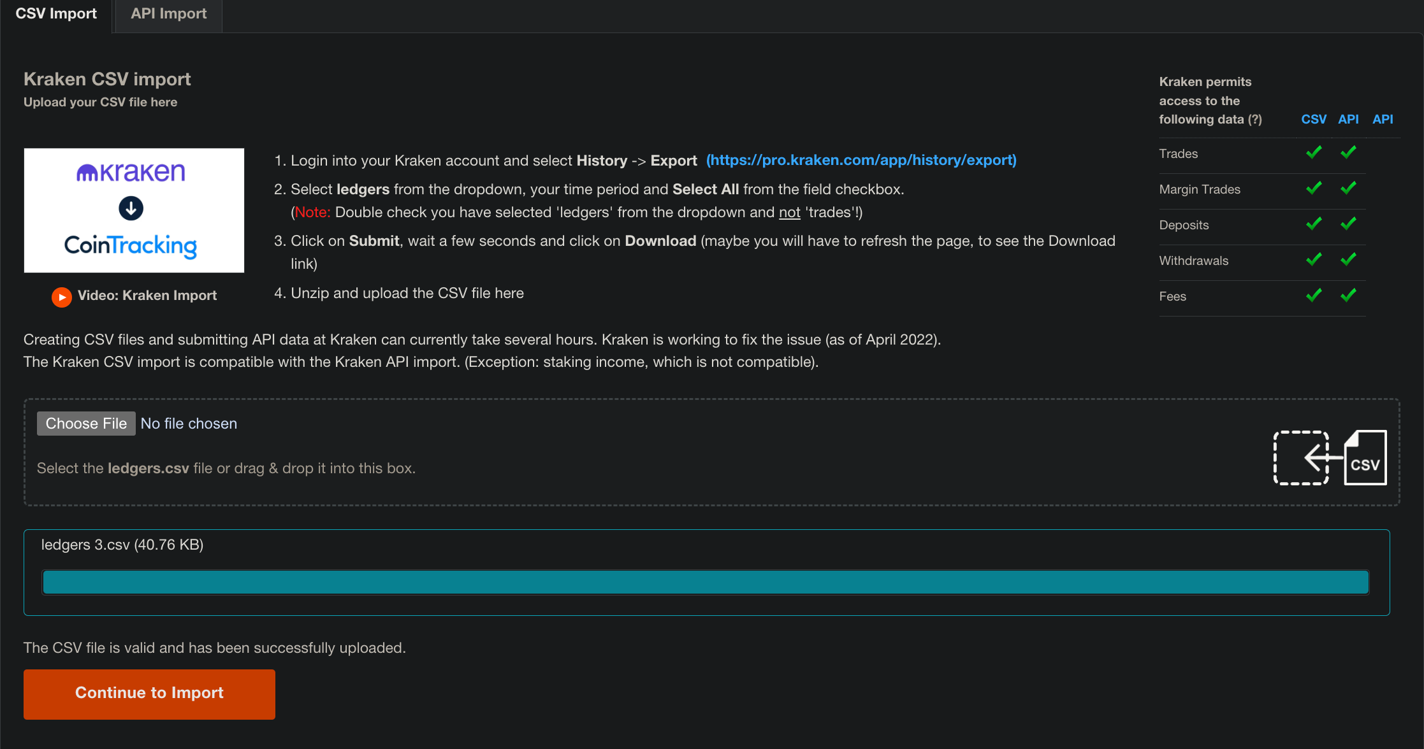Image resolution: width=1424 pixels, height=749 pixels.
Task: Click the Margin Trades API checkmark
Action: click(1348, 189)
